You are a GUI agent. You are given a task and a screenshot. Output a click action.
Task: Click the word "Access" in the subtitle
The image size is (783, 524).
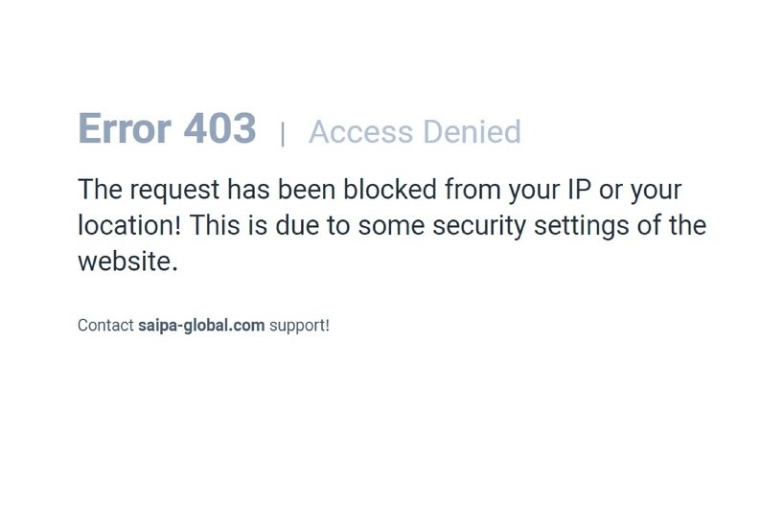(x=361, y=132)
